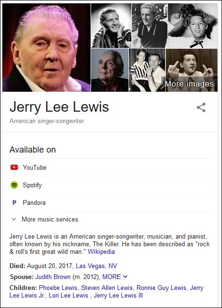Open the Phoebe Lewis link
The width and height of the screenshot is (222, 308).
58,288
